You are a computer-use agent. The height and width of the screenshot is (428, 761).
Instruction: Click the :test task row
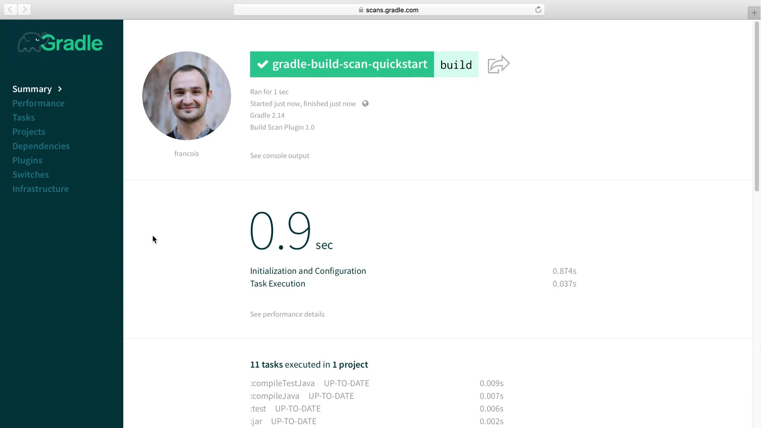pyautogui.click(x=377, y=409)
